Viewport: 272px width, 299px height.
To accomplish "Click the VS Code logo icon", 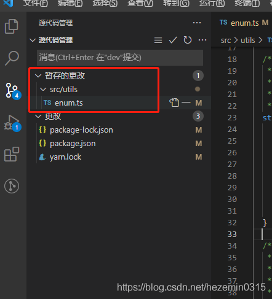I will (8, 3).
